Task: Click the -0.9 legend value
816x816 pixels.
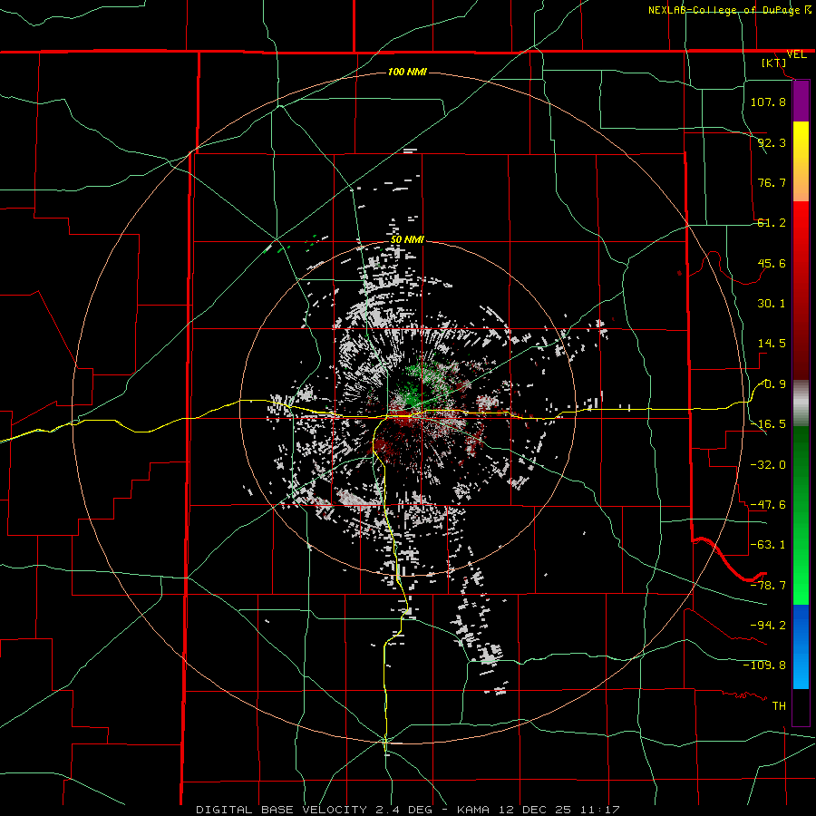Action: click(772, 384)
